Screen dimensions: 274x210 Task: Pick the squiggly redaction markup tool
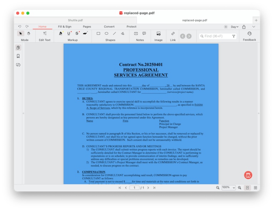pos(85,34)
